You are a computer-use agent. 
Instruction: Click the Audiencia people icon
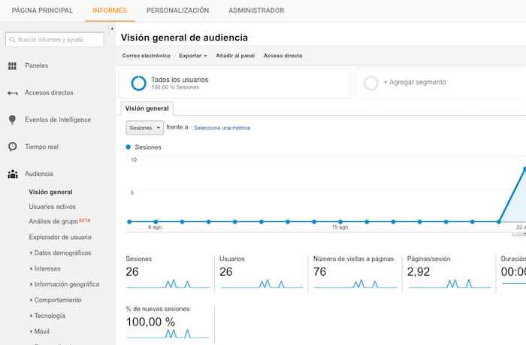point(12,174)
